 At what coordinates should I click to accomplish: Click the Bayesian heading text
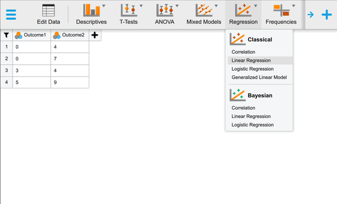coord(260,95)
